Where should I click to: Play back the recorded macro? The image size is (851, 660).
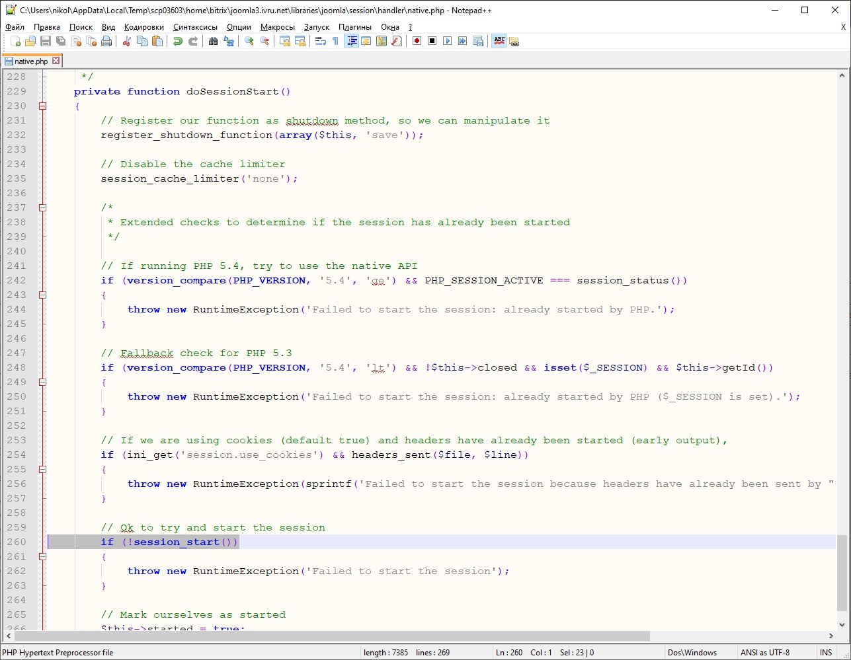point(448,41)
